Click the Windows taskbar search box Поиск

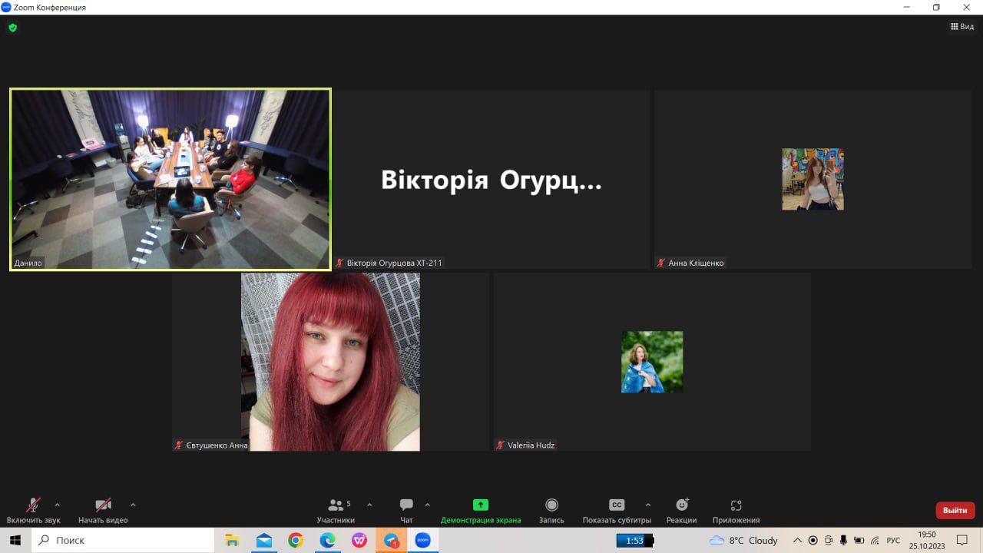tap(123, 541)
